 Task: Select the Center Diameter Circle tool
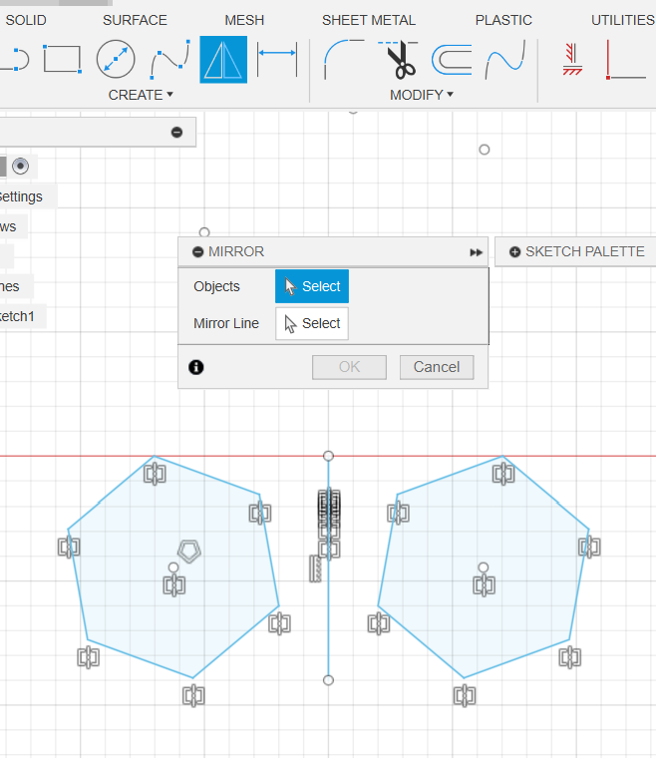click(116, 59)
